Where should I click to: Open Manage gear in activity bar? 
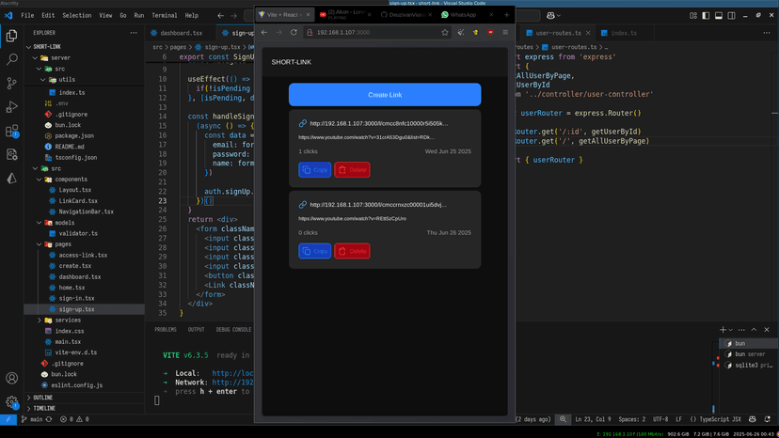[11, 401]
